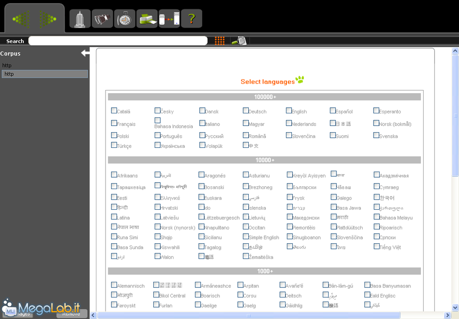The width and height of the screenshot is (459, 319).
Task: Check the Русский language checkbox
Action: [x=202, y=135]
